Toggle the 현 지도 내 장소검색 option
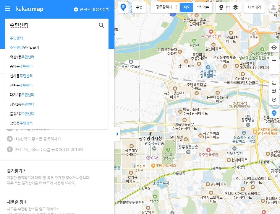This screenshot has width=280, height=214. (x=92, y=9)
